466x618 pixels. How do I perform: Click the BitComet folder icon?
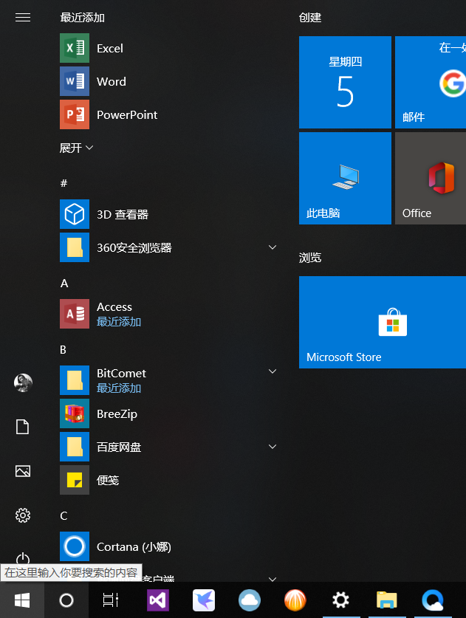(75, 380)
